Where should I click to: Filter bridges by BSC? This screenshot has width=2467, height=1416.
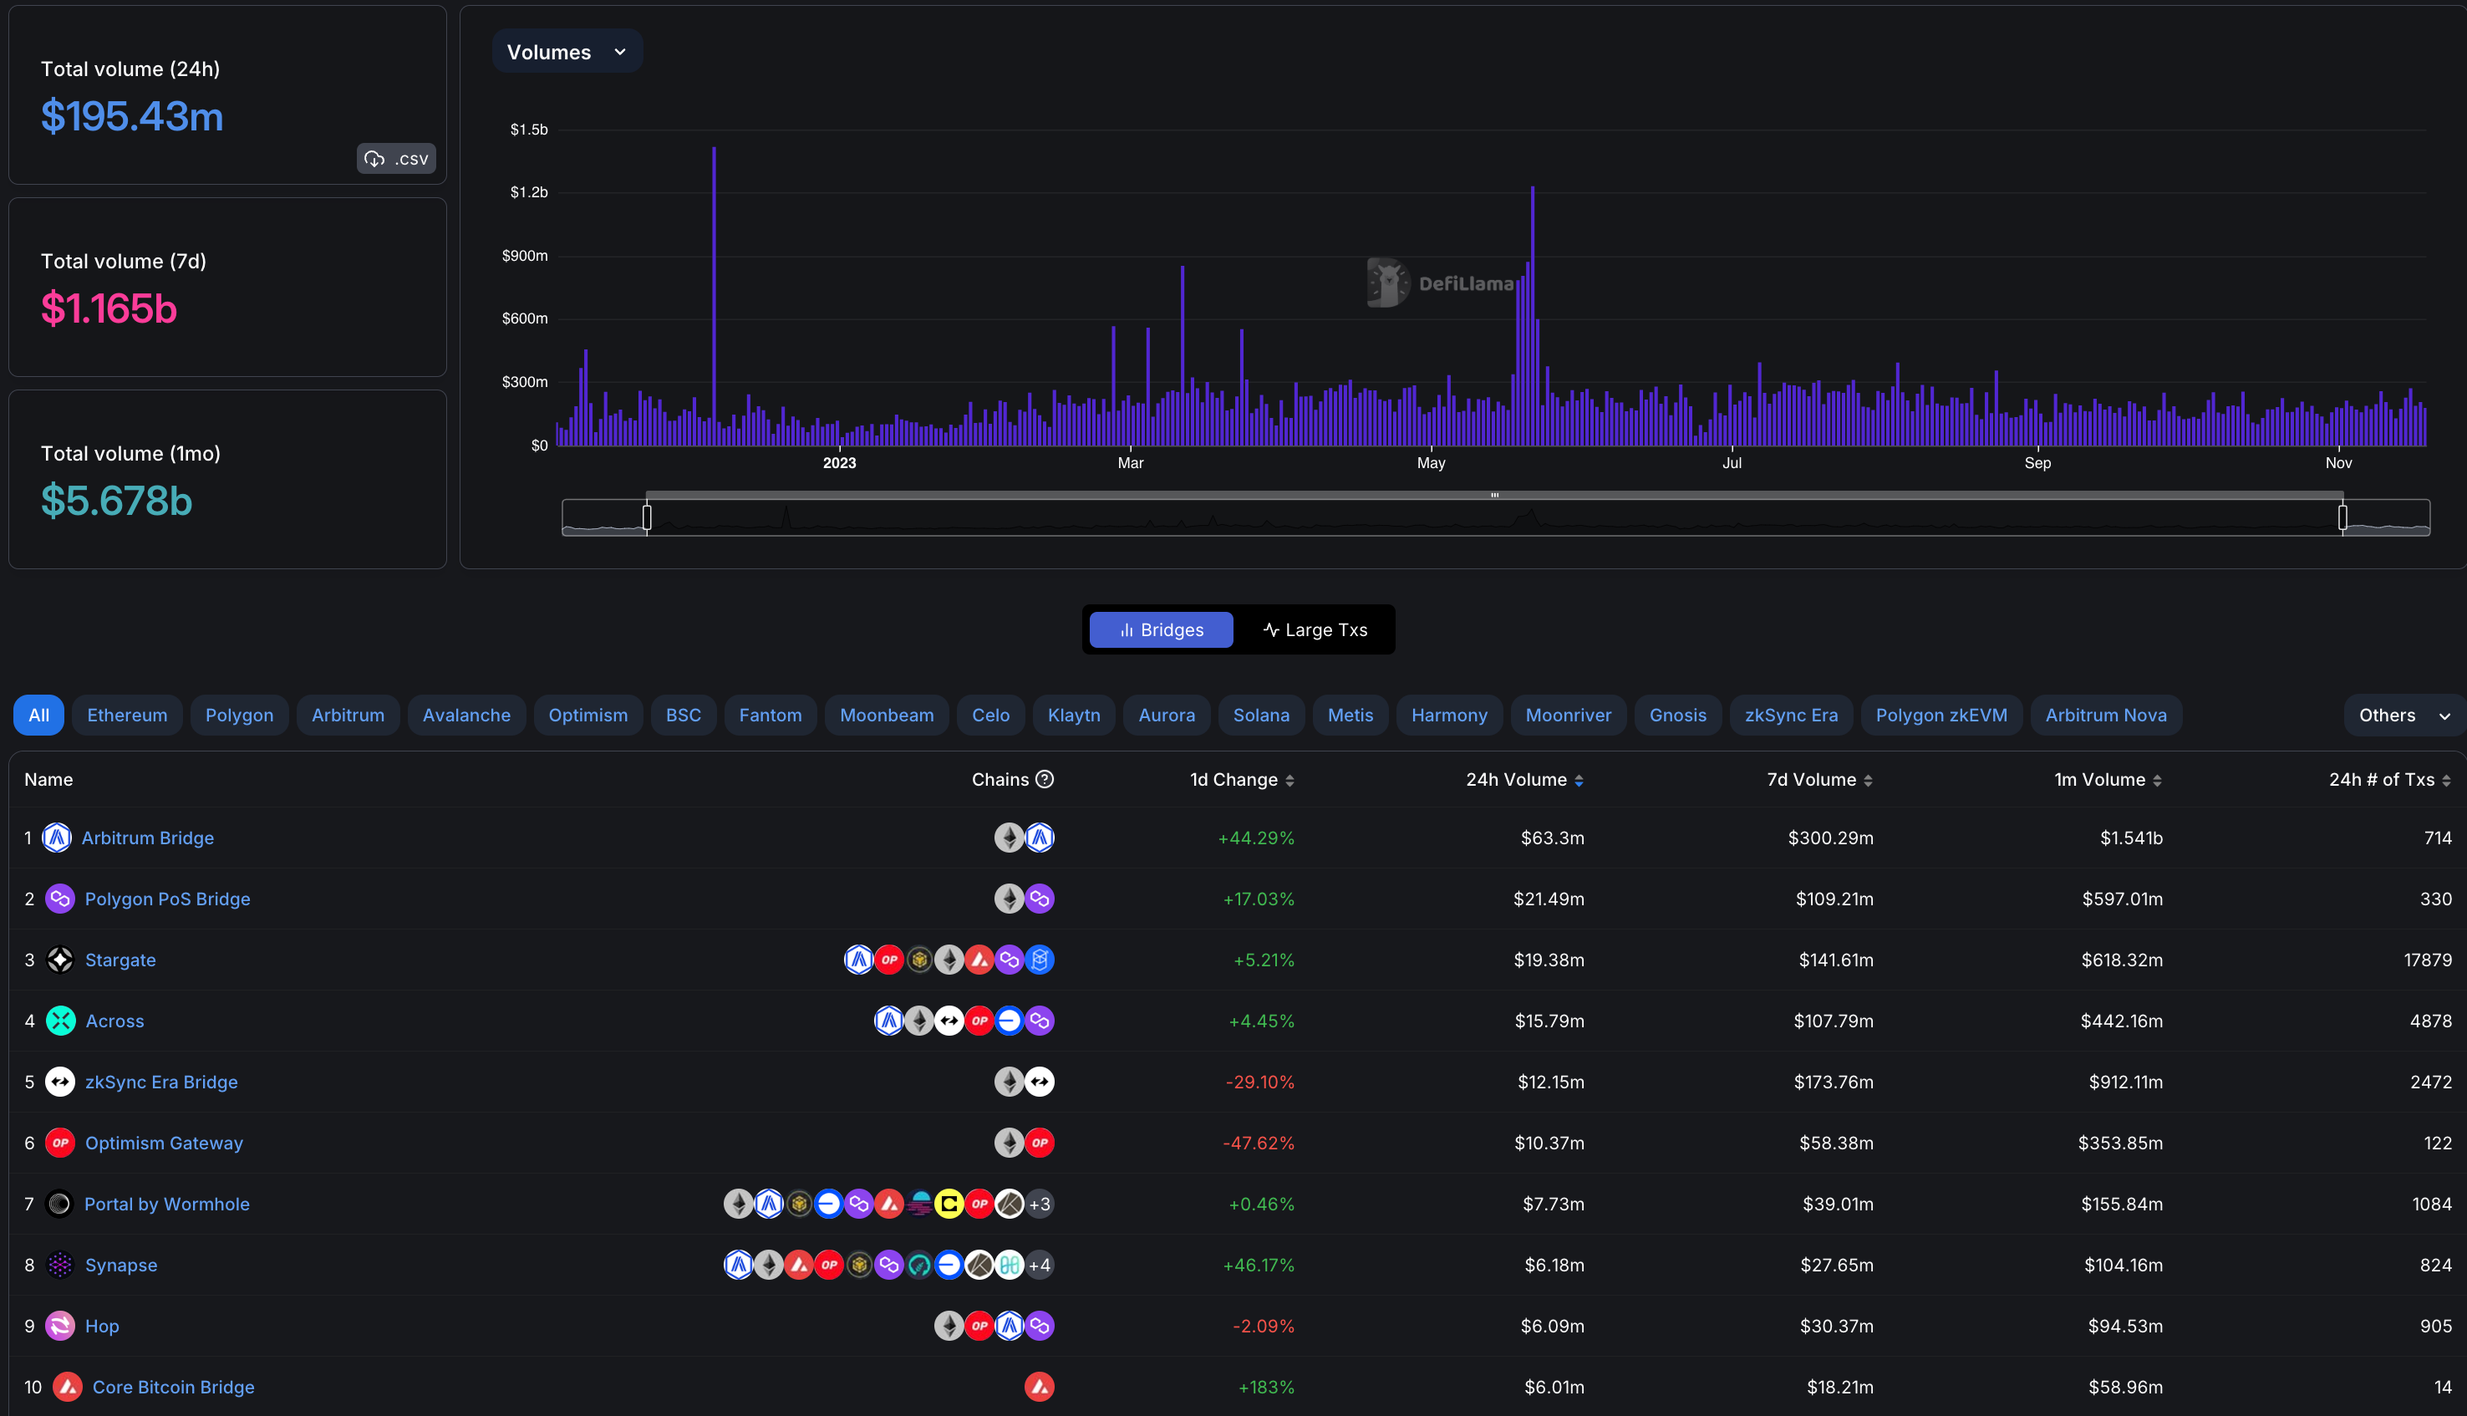[684, 715]
